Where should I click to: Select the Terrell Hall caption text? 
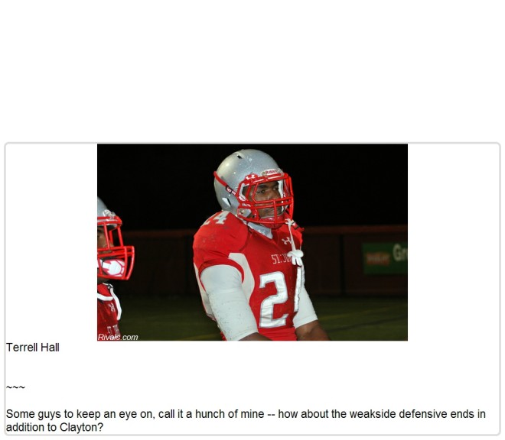33,348
